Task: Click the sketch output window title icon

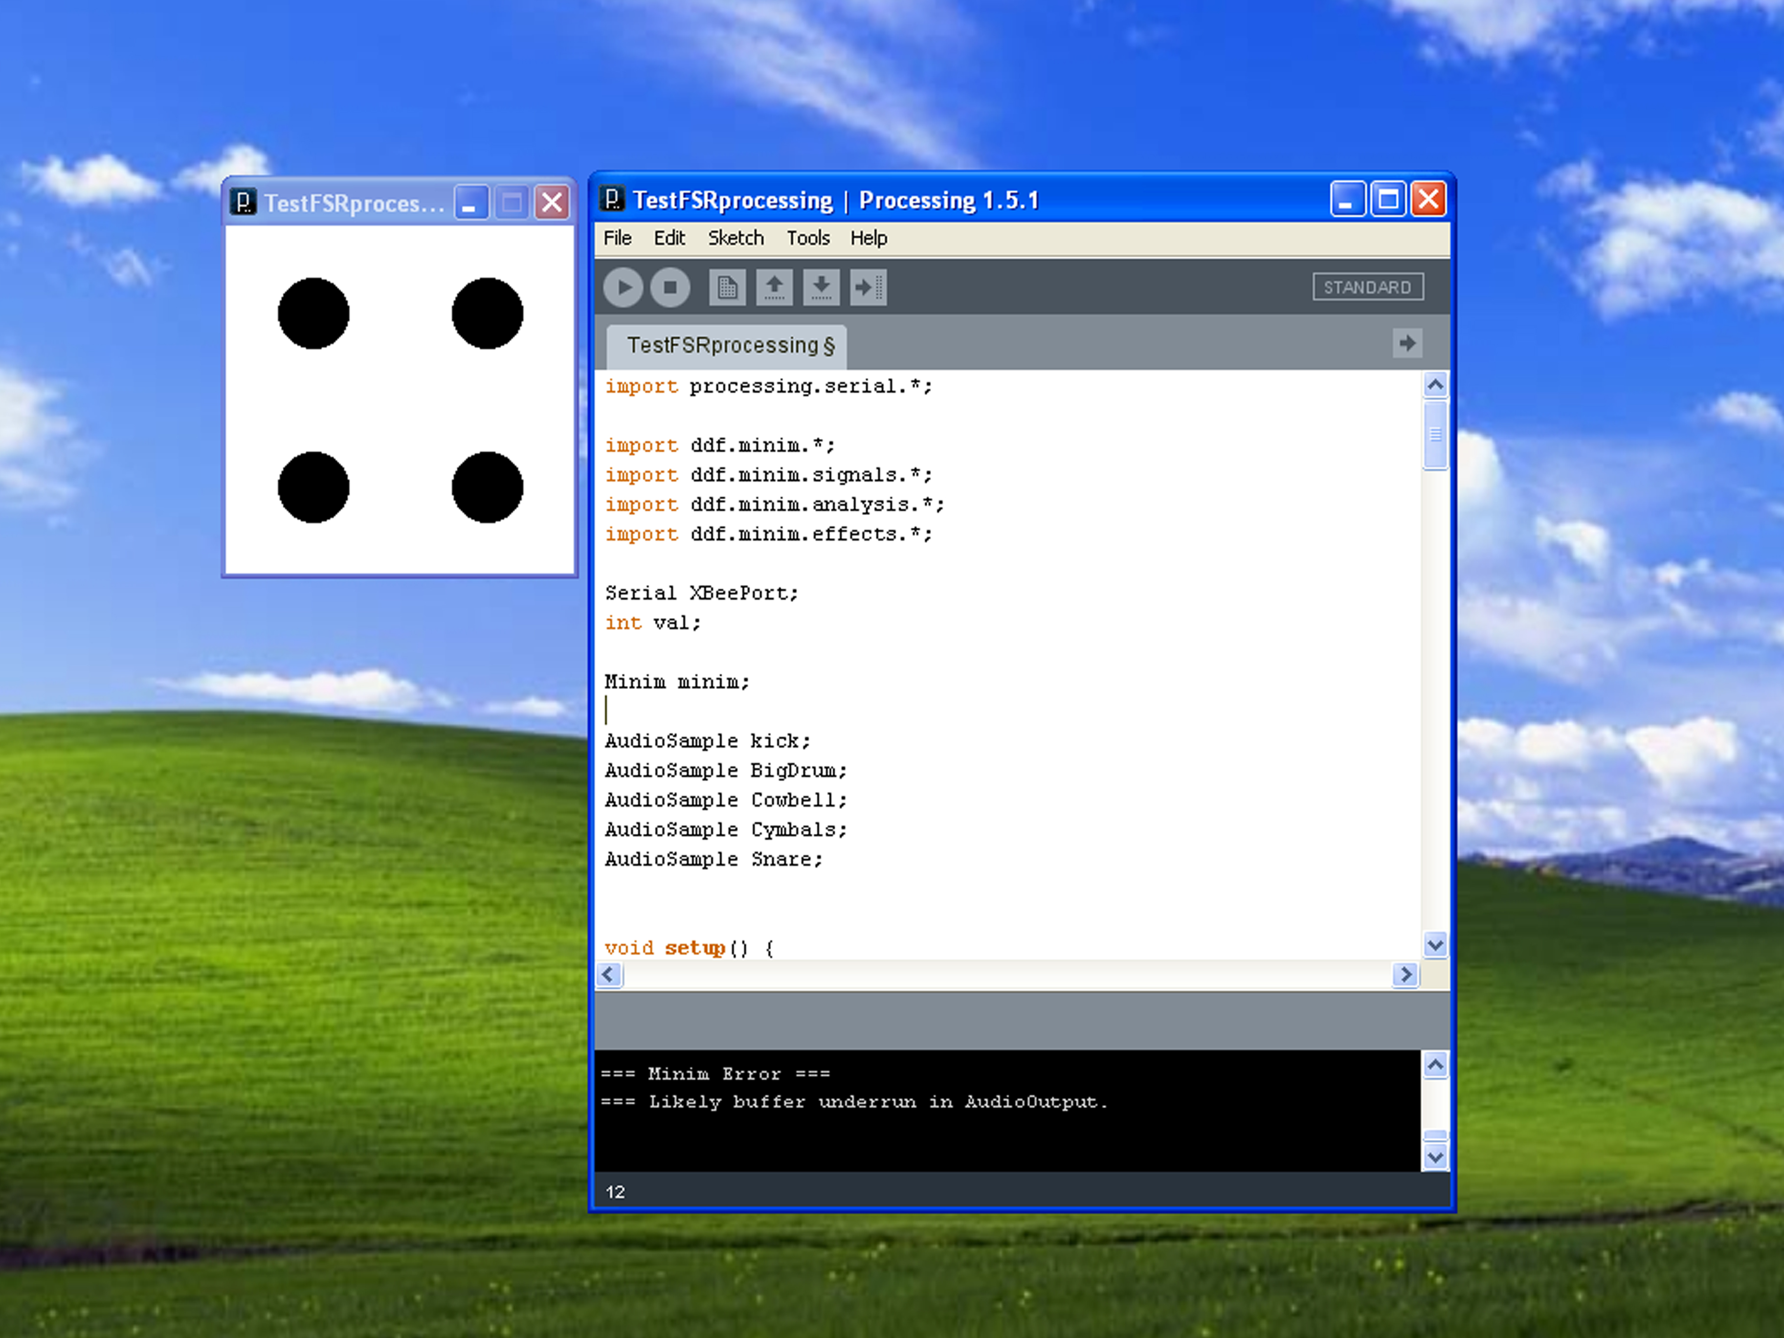Action: (x=243, y=201)
